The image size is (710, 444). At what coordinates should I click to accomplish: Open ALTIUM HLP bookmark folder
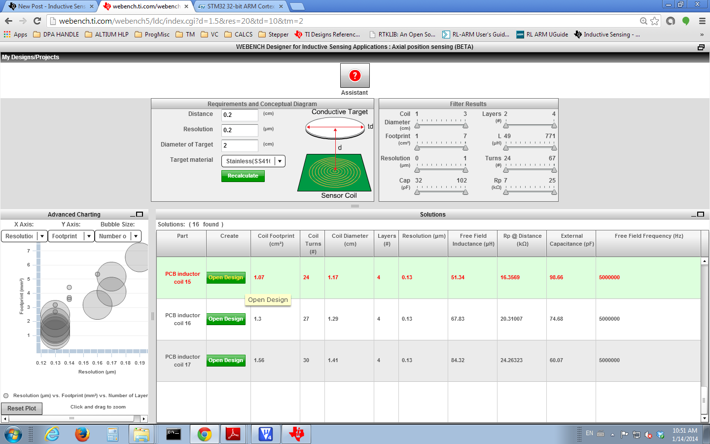tap(106, 35)
